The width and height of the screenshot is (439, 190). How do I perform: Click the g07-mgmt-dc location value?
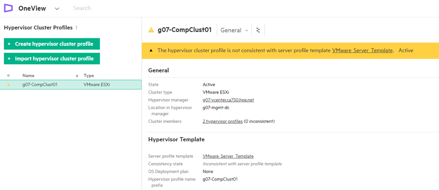point(217,108)
